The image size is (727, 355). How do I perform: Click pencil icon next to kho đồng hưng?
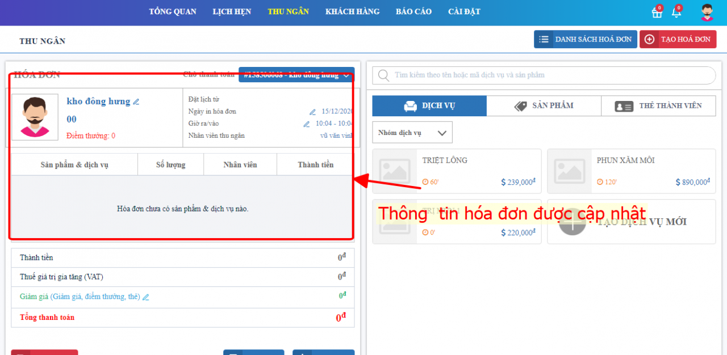tap(136, 102)
